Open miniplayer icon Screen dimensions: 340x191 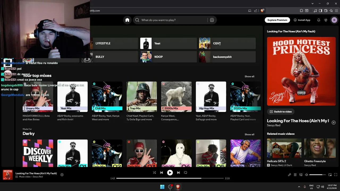pos(330,175)
